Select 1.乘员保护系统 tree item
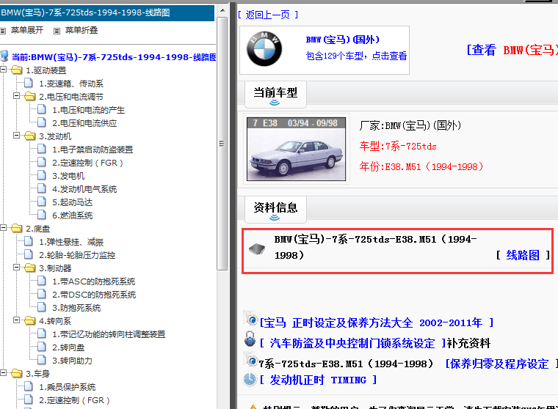This screenshot has height=409, width=558. coord(68,386)
